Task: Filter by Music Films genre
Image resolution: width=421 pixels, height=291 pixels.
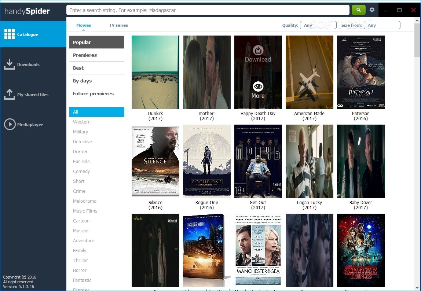Action: 85,211
